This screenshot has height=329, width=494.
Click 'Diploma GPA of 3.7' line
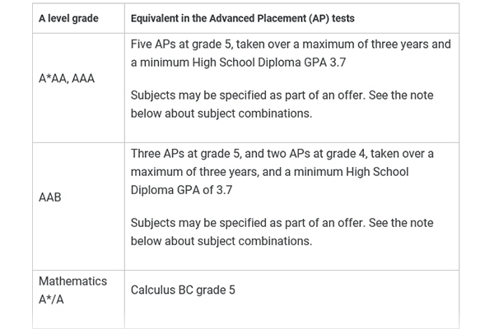click(x=181, y=190)
